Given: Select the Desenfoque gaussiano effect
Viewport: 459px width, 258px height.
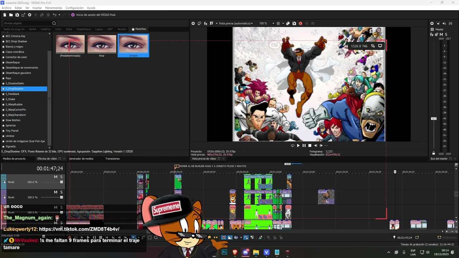Looking at the screenshot, I should click(x=18, y=73).
